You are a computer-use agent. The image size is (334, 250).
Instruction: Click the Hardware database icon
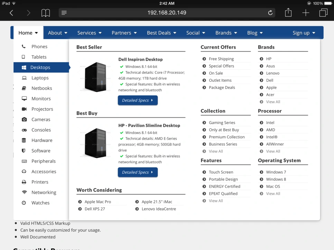click(x=24, y=140)
